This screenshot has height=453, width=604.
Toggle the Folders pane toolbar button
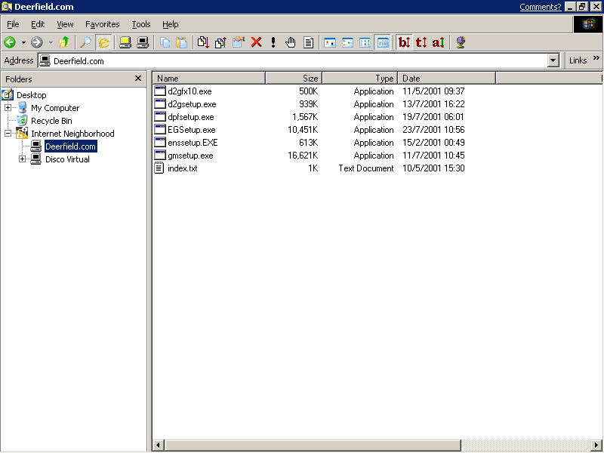click(103, 42)
